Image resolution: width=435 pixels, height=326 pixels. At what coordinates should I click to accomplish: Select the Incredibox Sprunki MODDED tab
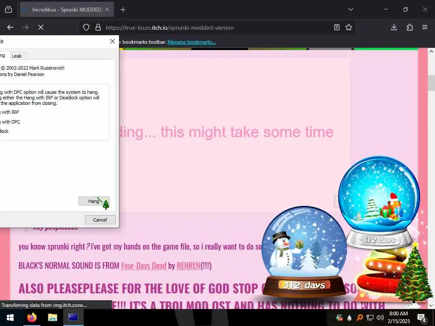tap(67, 10)
